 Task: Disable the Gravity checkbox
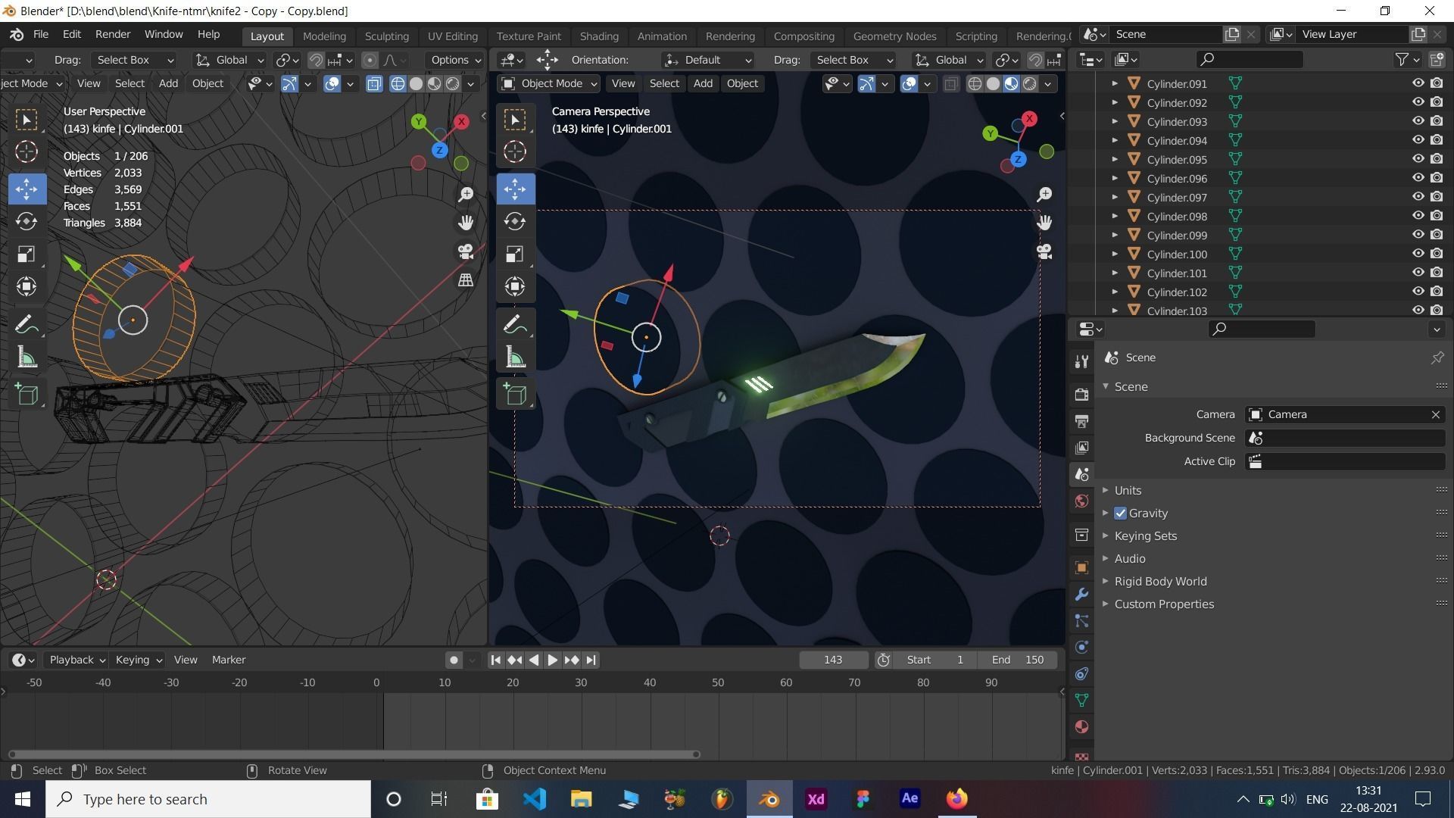(1121, 513)
